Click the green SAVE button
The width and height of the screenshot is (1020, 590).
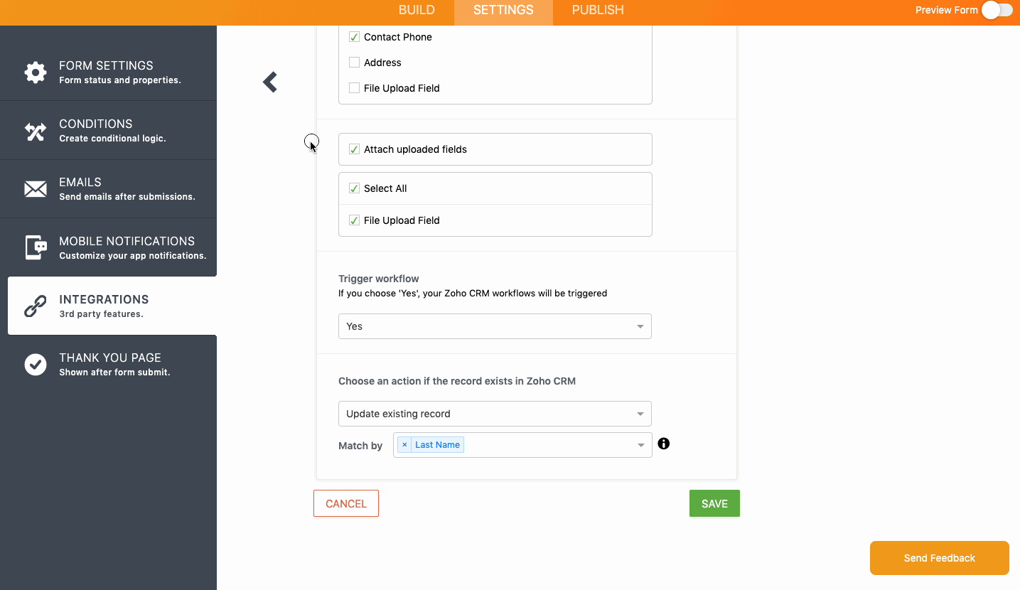[714, 503]
